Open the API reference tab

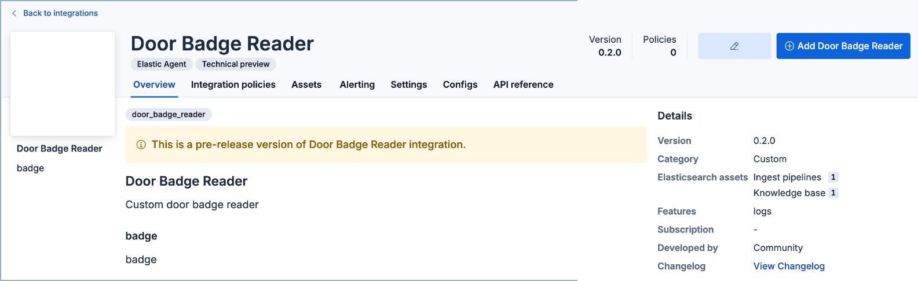pos(524,85)
